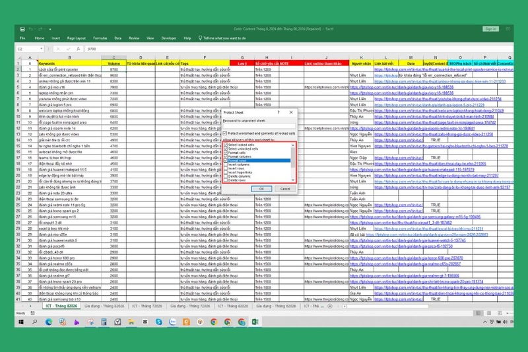Redo action in Quick Access toolbar
Image resolution: width=528 pixels, height=352 pixels.
40,29
